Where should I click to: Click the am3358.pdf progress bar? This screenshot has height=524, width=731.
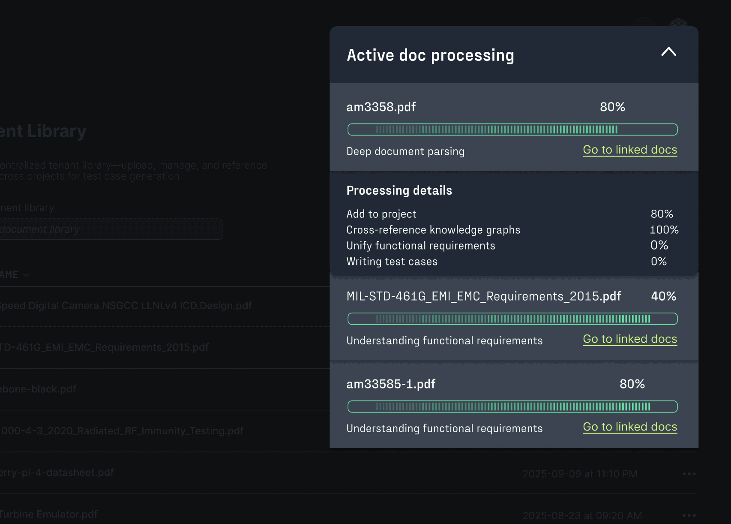512,129
